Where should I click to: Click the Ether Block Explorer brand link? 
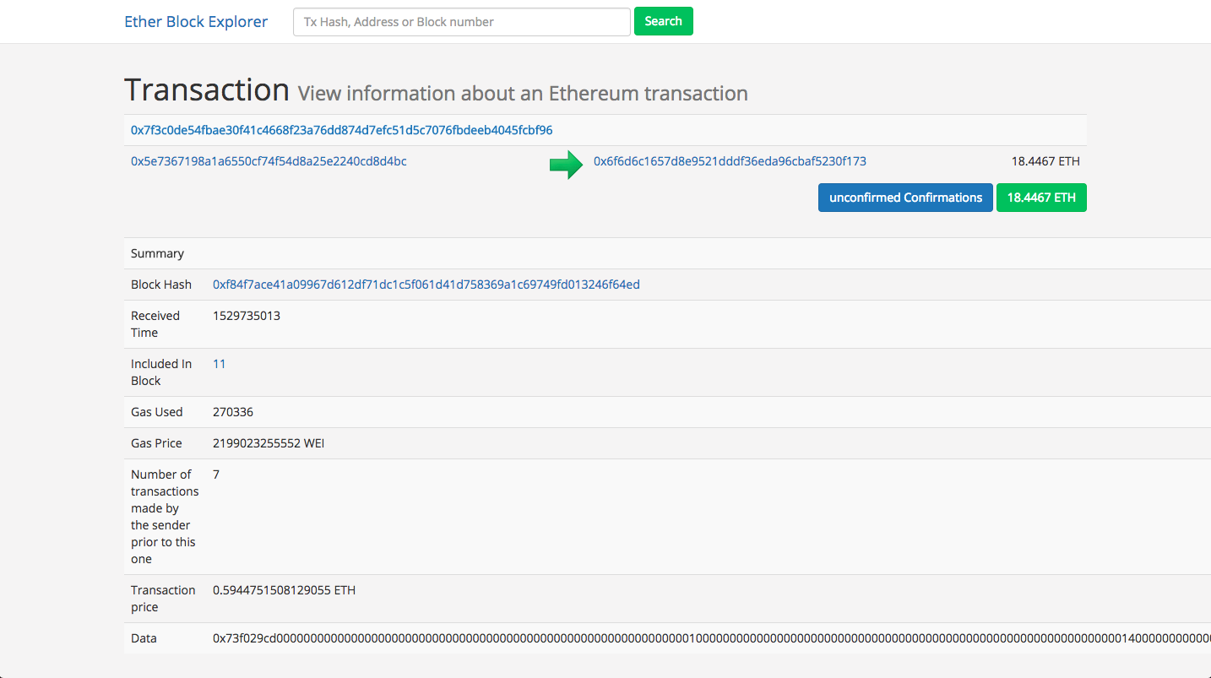coord(196,22)
